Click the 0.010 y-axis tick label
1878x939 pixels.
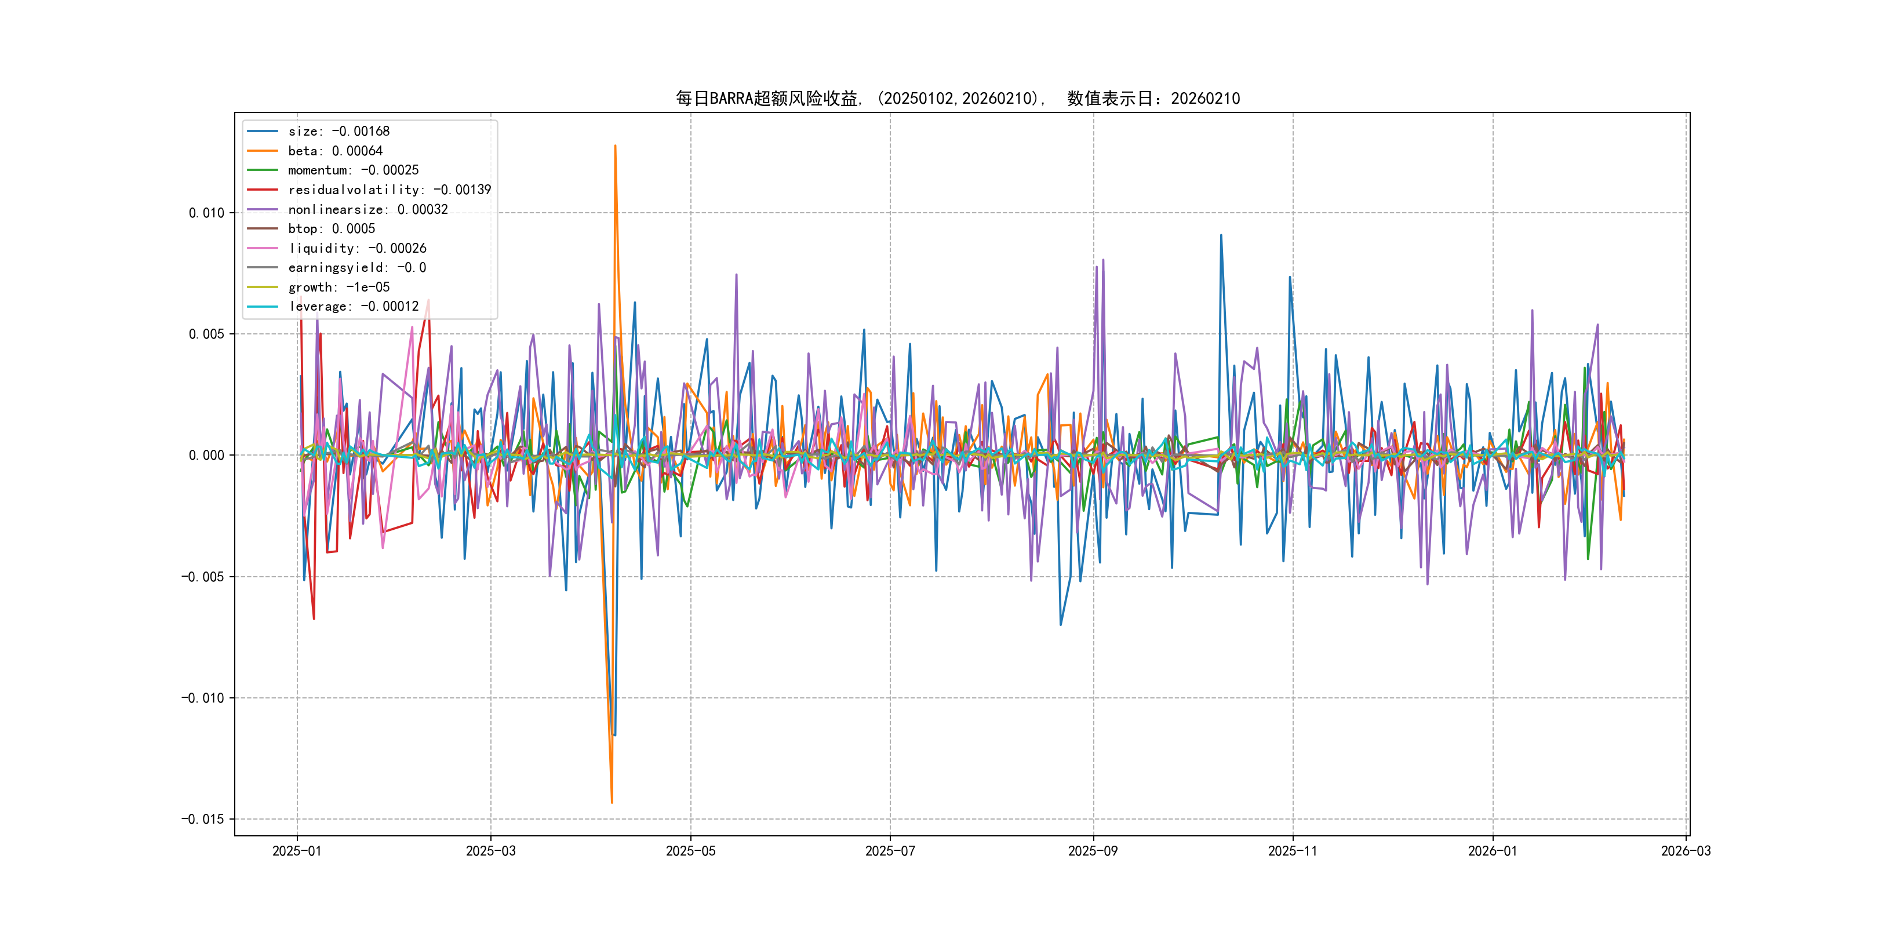pyautogui.click(x=206, y=213)
